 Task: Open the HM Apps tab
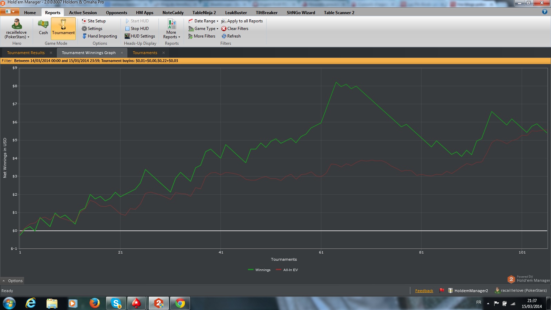tap(145, 13)
